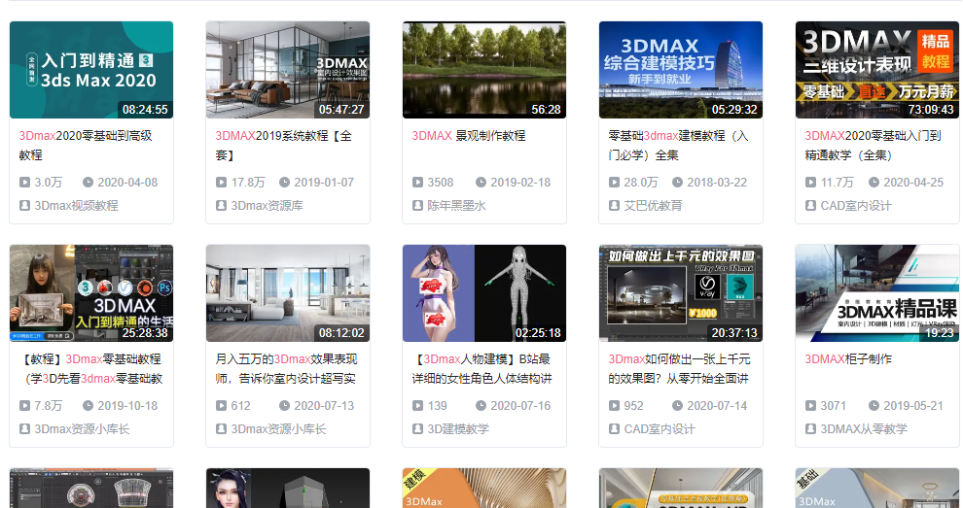
Task: Open title 【3Dmax人物建模】B站最详细
Action: [x=481, y=369]
